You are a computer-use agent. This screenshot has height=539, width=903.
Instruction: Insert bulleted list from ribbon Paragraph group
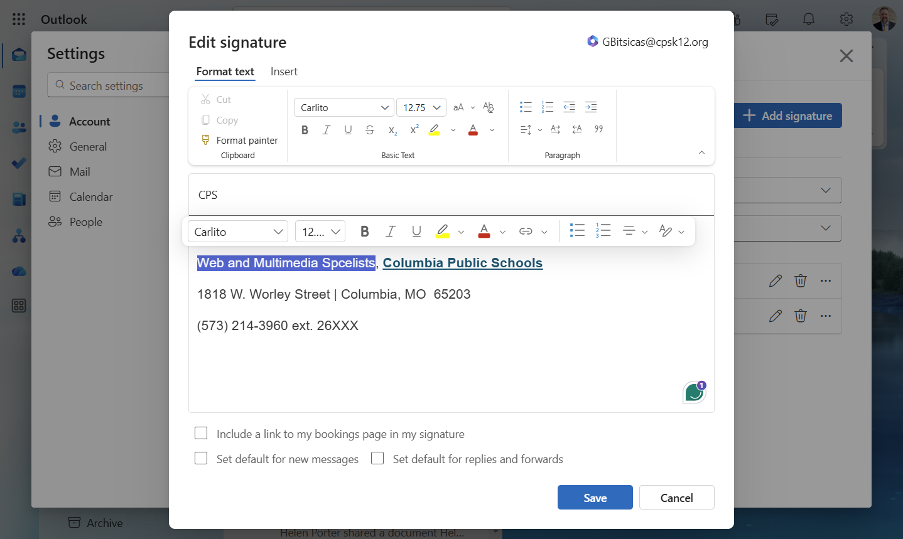click(526, 107)
